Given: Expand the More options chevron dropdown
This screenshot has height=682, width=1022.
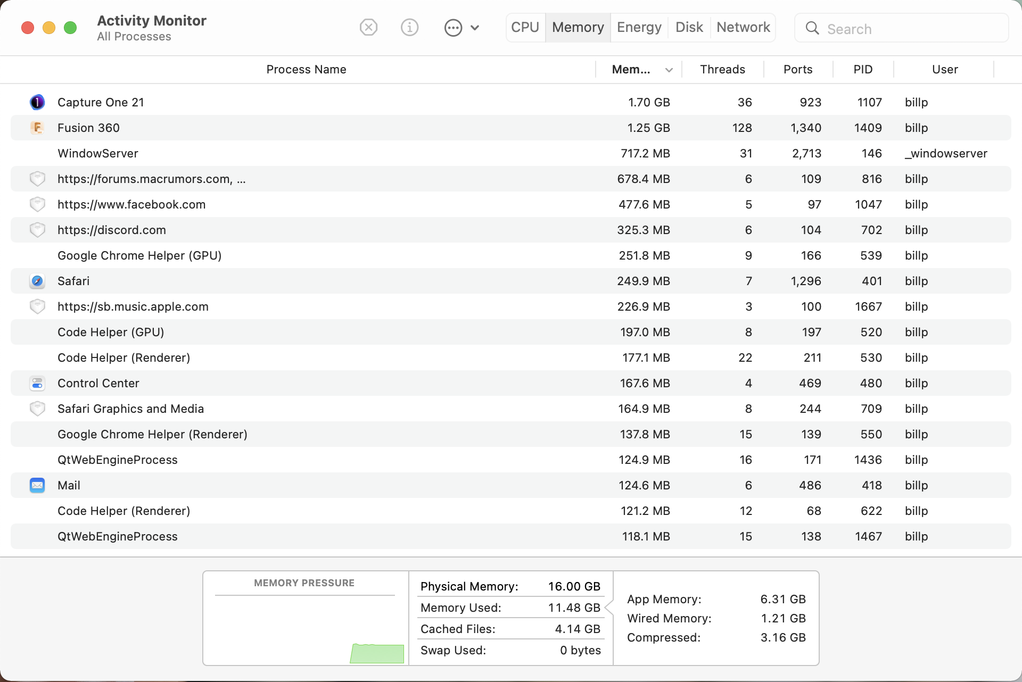Looking at the screenshot, I should (475, 28).
